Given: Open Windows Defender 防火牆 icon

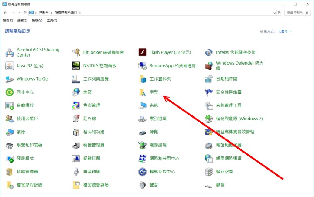Looking at the screenshot, I should [x=208, y=66].
